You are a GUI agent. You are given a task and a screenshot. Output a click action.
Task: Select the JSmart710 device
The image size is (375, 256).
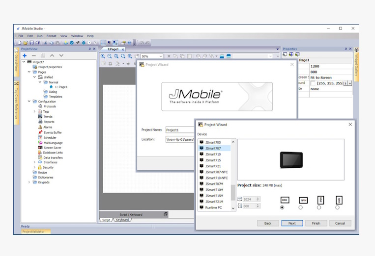point(214,154)
